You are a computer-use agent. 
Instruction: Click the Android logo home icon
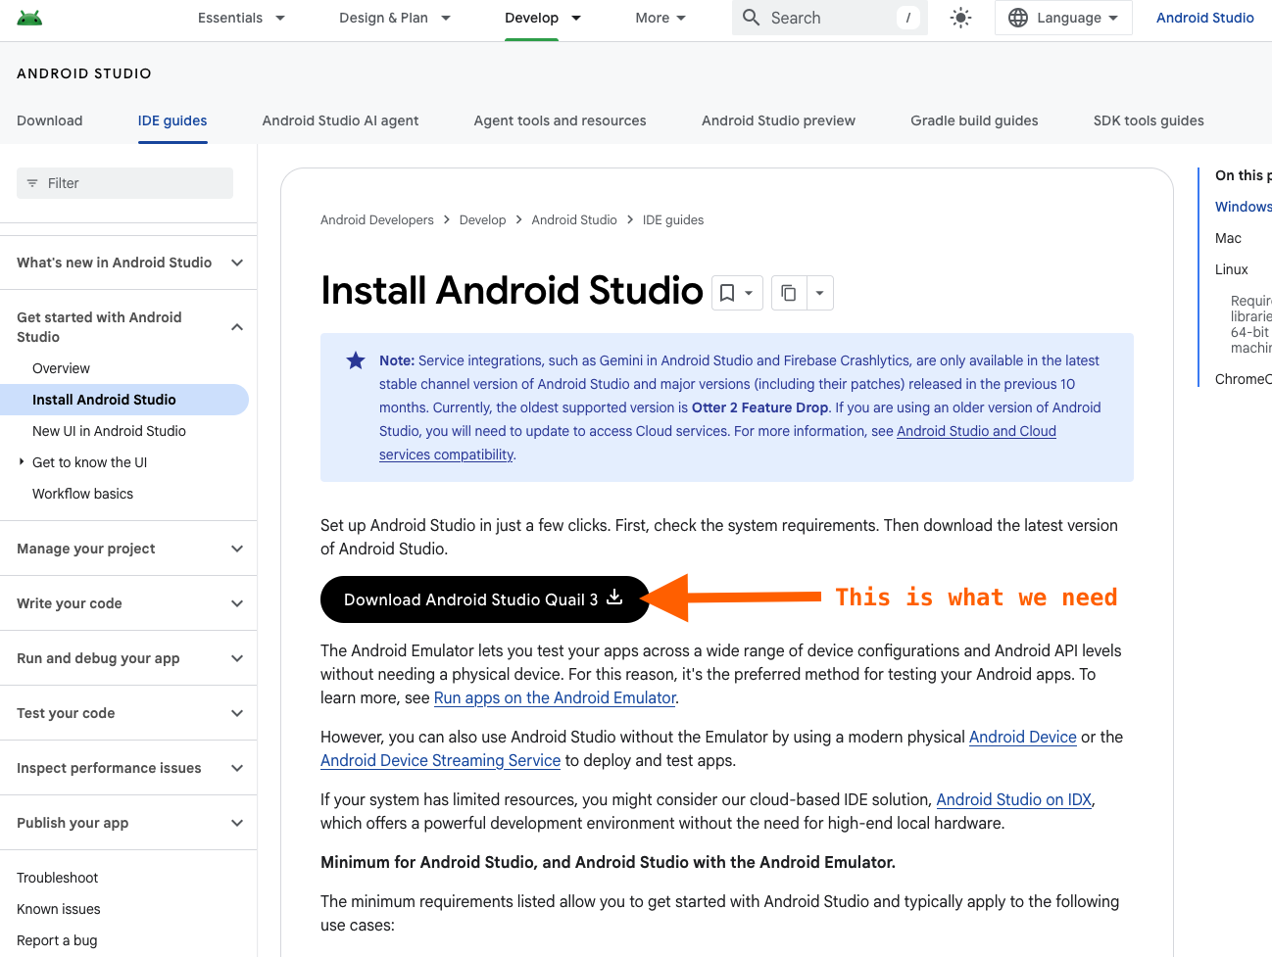tap(29, 18)
